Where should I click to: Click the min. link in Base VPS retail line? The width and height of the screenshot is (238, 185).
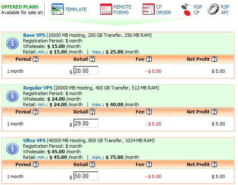(x=41, y=52)
